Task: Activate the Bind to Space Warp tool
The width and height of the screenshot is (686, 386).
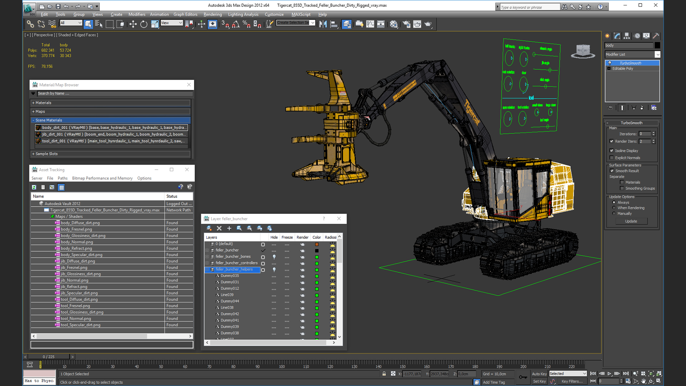Action: click(52, 24)
